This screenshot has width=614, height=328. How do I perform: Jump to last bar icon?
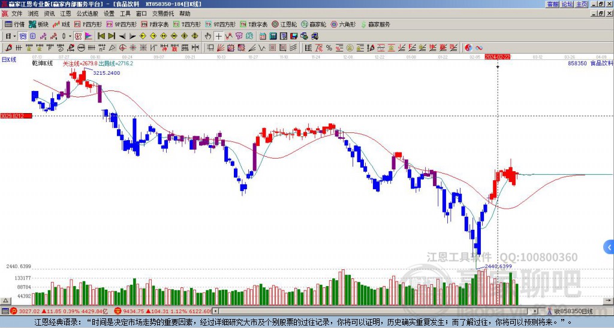tap(112, 36)
